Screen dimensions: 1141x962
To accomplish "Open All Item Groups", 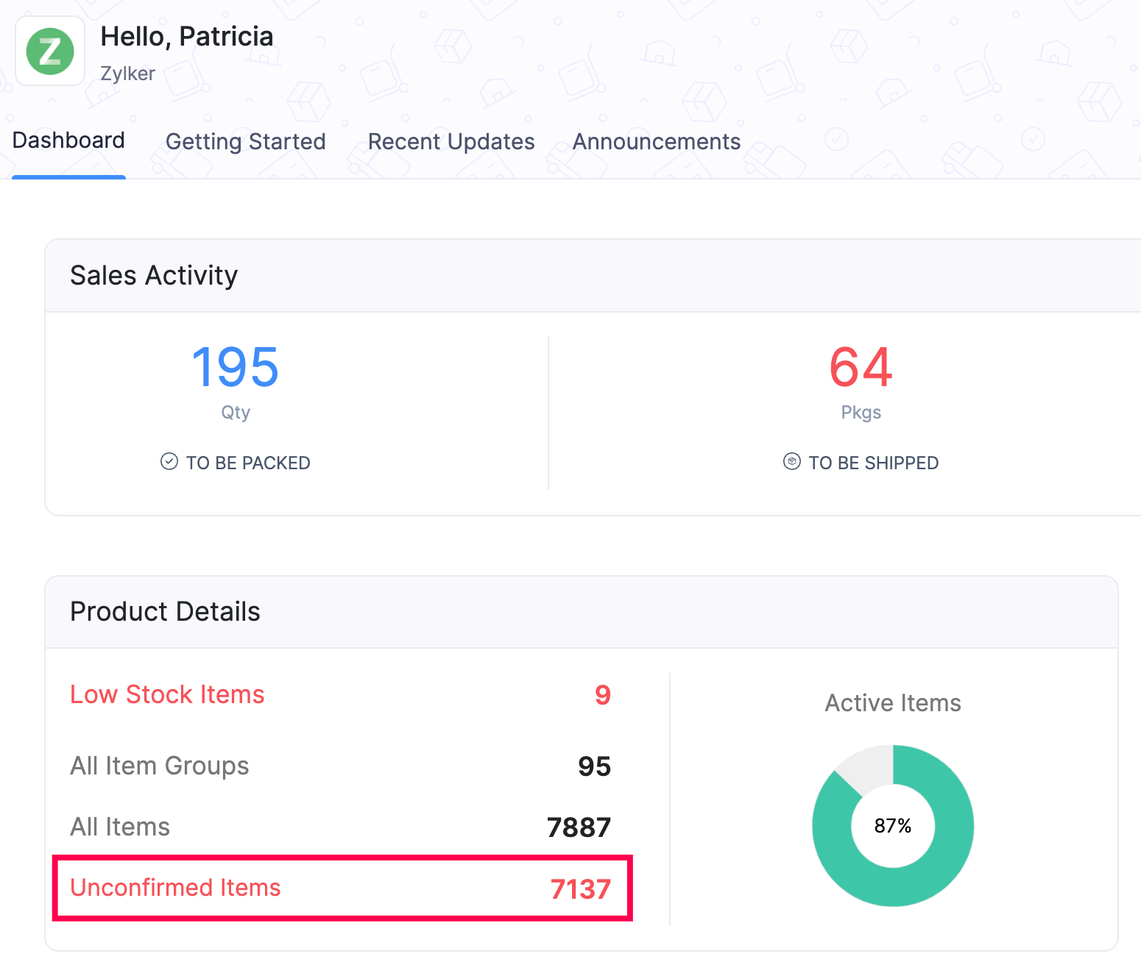I will tap(160, 766).
